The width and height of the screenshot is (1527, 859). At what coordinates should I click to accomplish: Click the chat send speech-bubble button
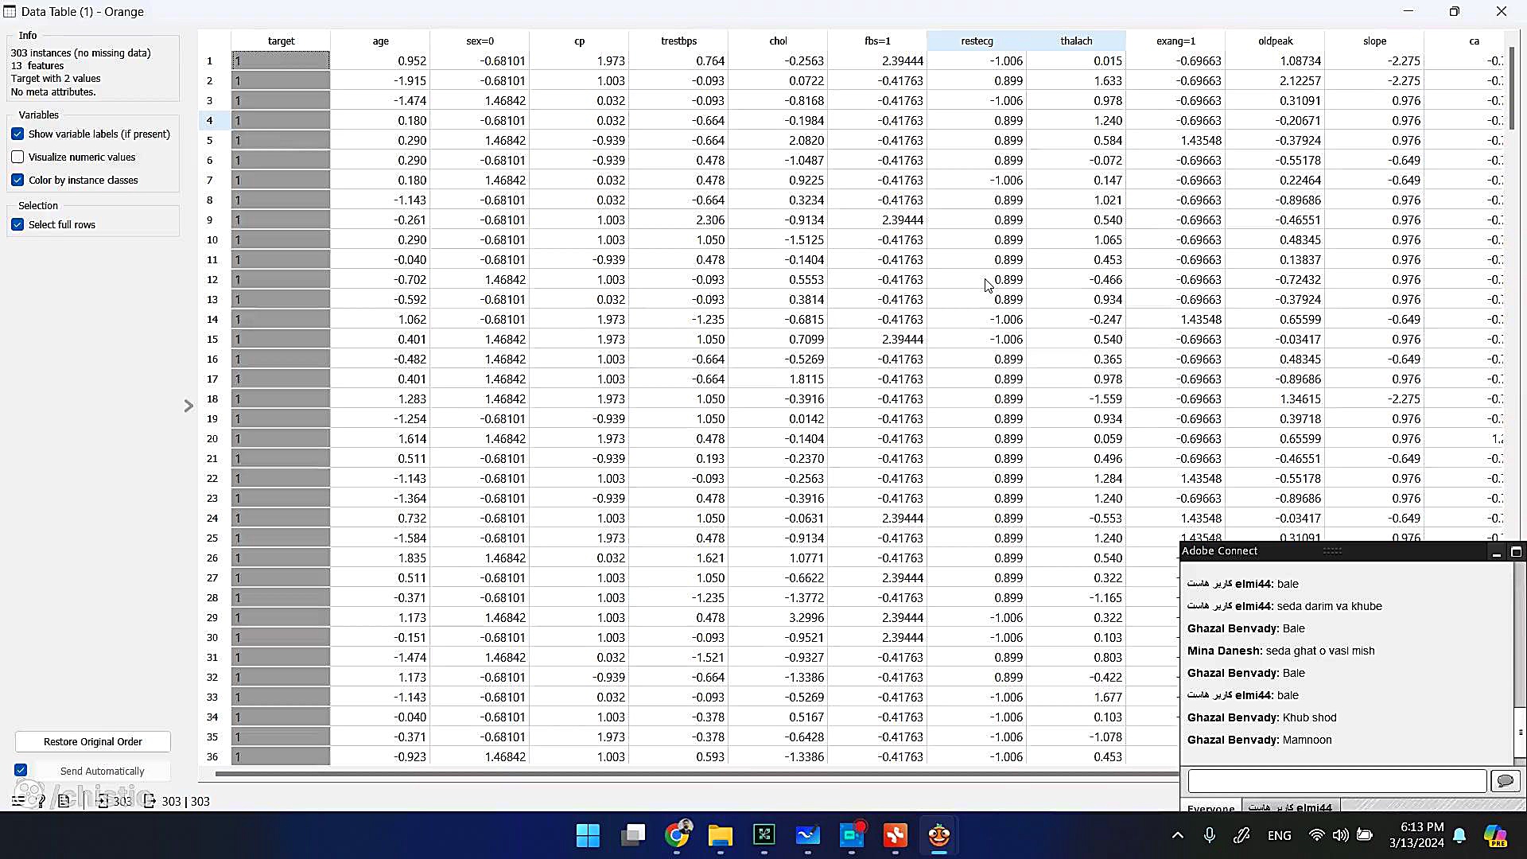[1505, 781]
